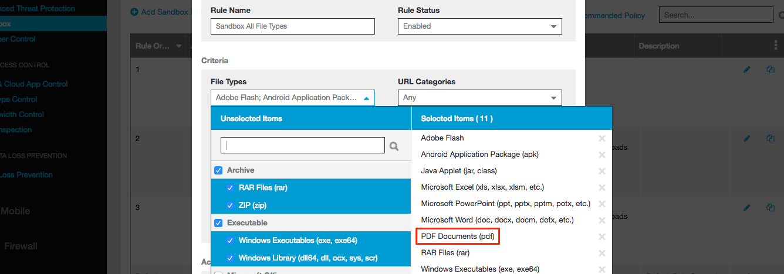Open Browser Control in sidebar
The height and width of the screenshot is (274, 784).
pos(18,39)
